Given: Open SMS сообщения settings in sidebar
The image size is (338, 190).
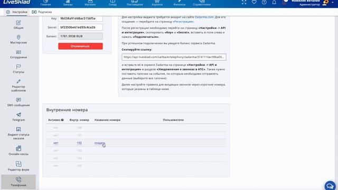Looking at the screenshot, I should coord(18,102).
